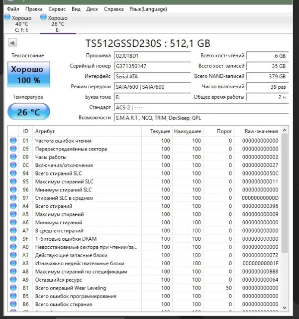Click the Буква тома field E:
The width and height of the screenshot is (299, 319).
152,97
